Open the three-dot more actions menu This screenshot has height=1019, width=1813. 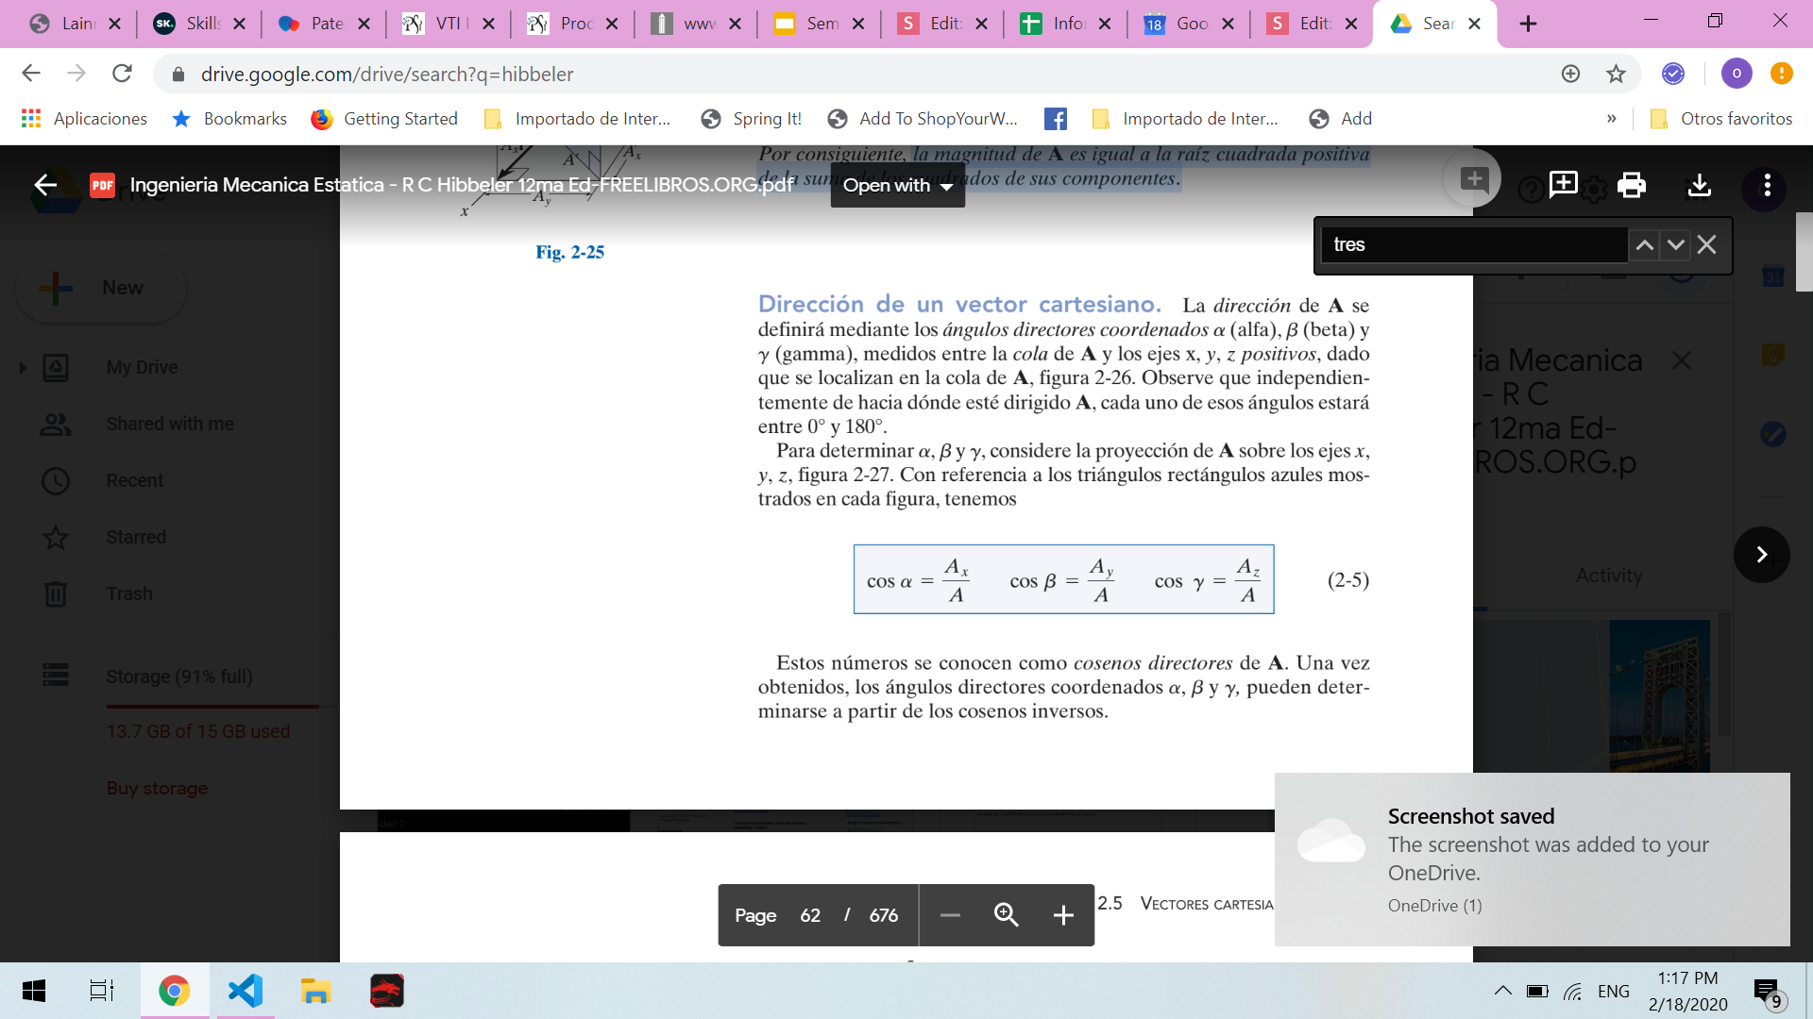(x=1767, y=185)
